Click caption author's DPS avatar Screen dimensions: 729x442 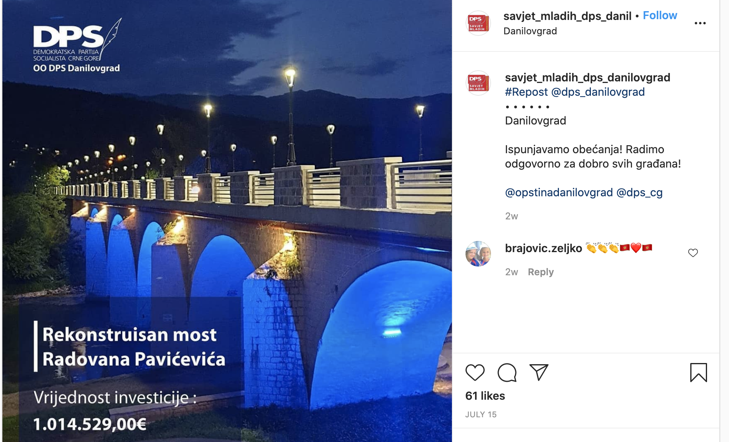tap(478, 83)
